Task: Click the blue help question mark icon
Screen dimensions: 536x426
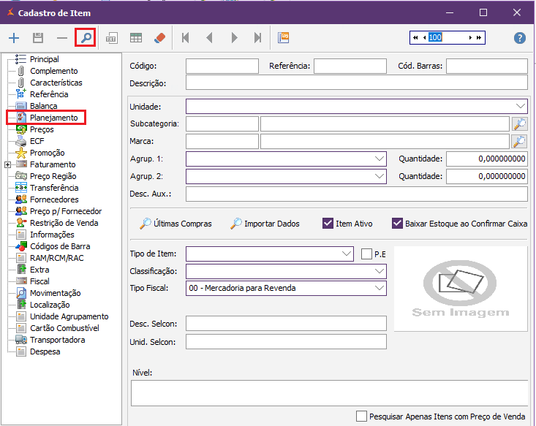Action: [520, 38]
